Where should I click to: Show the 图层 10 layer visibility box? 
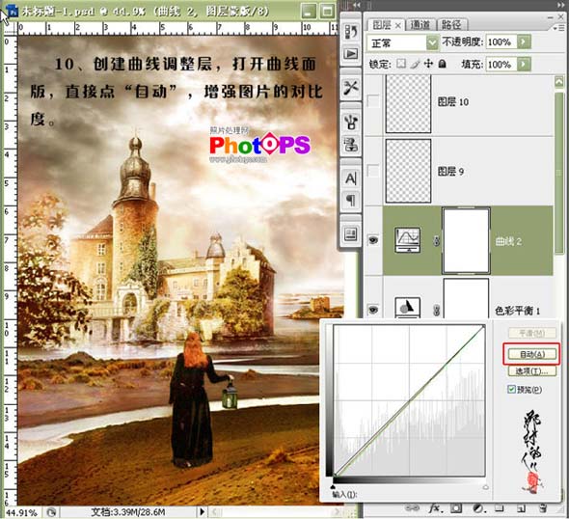373,100
